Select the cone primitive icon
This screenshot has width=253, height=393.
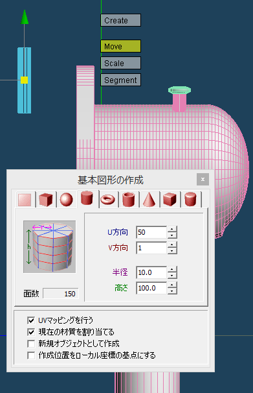[149, 200]
